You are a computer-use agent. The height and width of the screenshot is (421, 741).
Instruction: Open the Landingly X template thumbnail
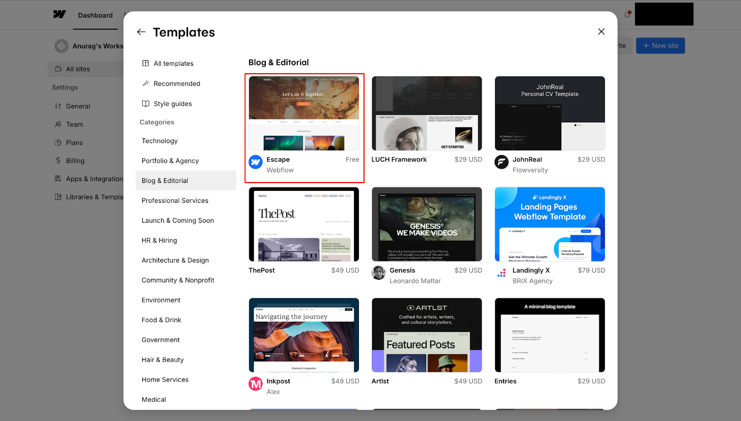tap(550, 224)
